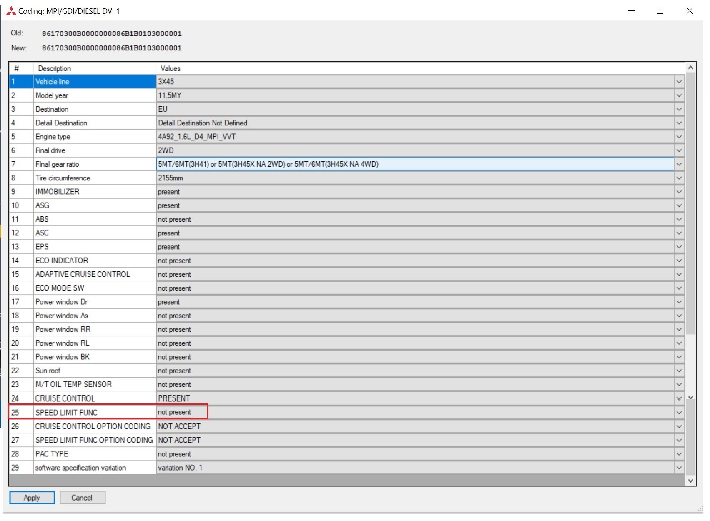Click the Cancel button
This screenshot has height=521, width=710.
coord(82,498)
